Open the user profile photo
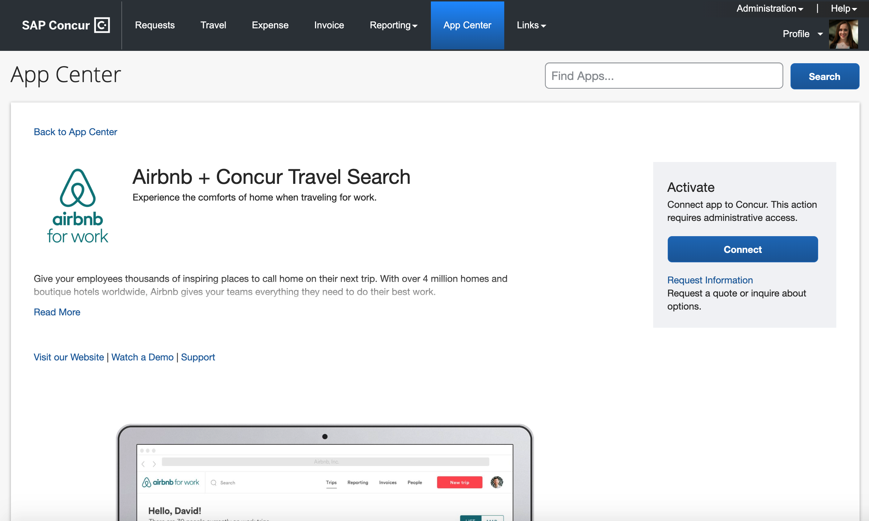 844,34
